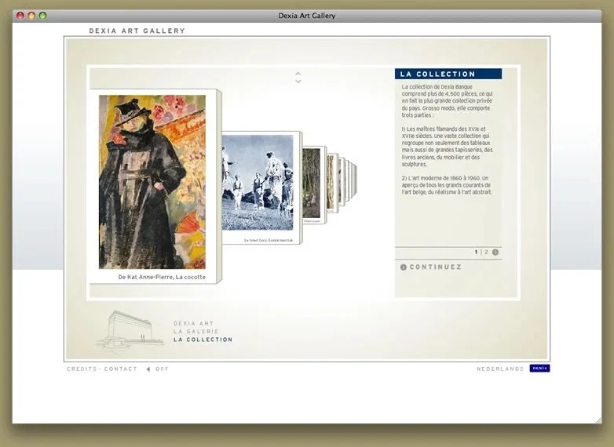Viewport: 614px width, 447px height.
Task: Click the La Collection panel header
Action: [448, 74]
